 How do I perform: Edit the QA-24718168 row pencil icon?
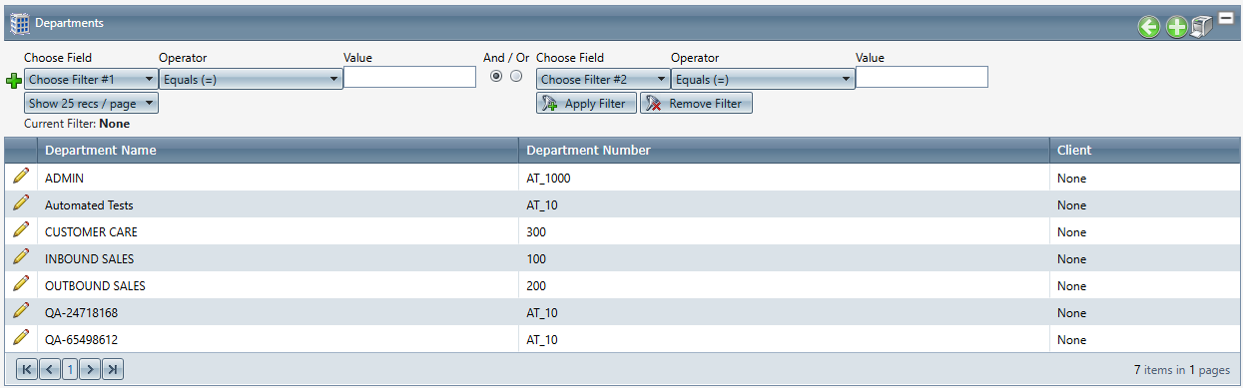(x=21, y=311)
